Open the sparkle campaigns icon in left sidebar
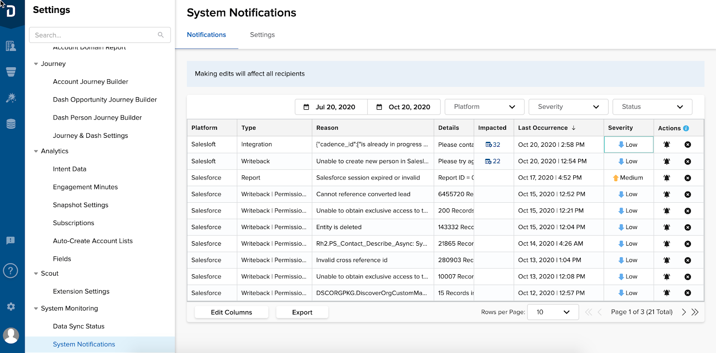 [x=11, y=98]
